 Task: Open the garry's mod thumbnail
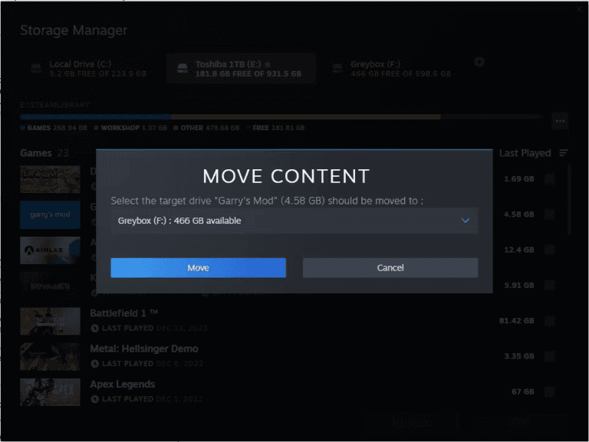(50, 214)
